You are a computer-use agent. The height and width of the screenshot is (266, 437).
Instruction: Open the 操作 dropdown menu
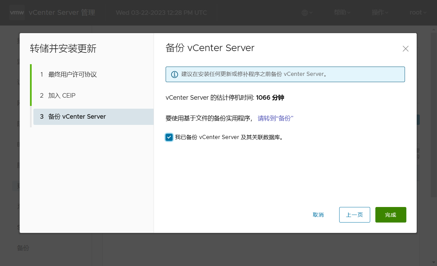[x=380, y=13]
